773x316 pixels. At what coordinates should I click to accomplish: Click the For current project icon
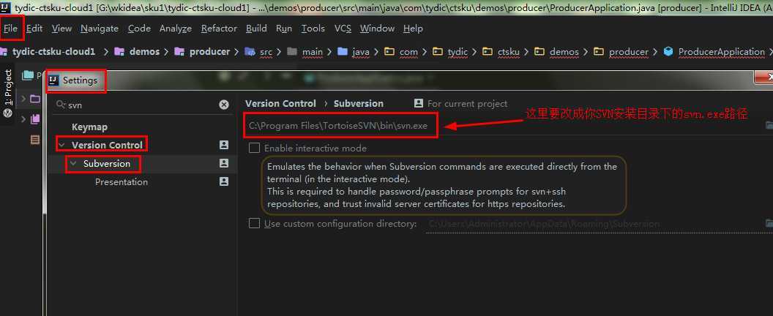click(419, 103)
